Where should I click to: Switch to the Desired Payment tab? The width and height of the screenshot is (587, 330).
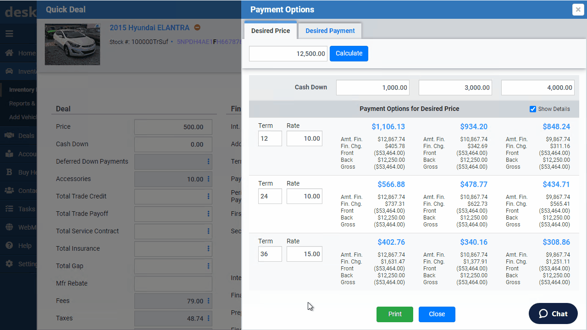330,31
